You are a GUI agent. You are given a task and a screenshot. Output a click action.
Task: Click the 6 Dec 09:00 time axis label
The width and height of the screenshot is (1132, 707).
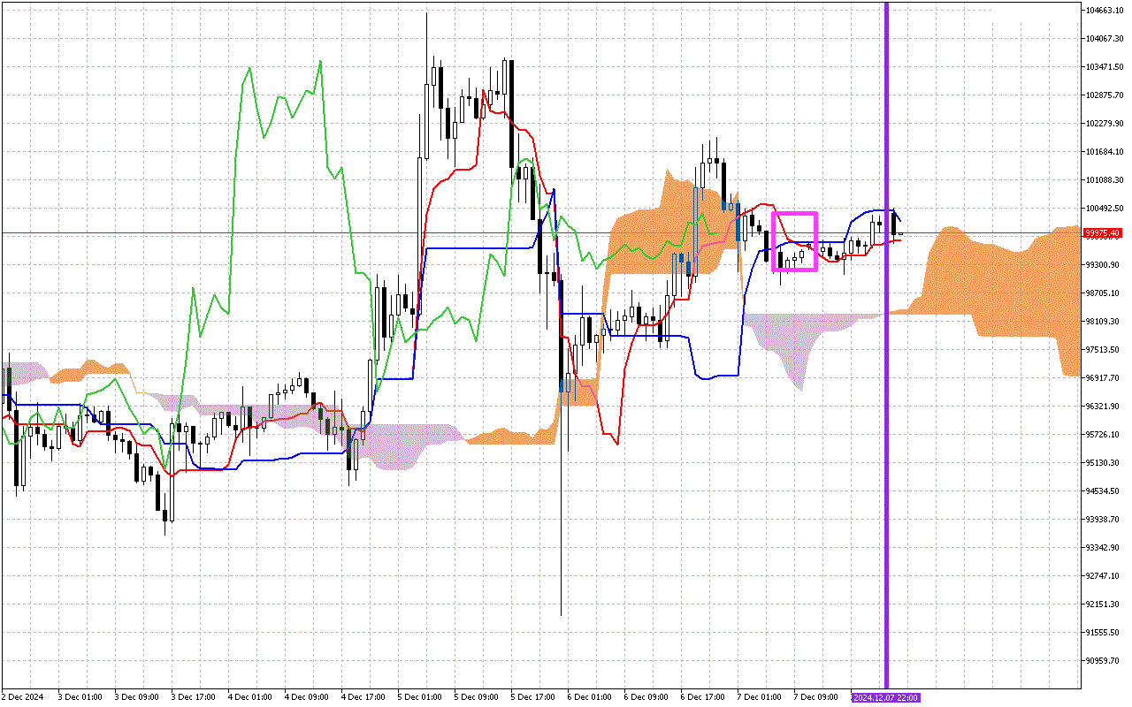tap(647, 697)
